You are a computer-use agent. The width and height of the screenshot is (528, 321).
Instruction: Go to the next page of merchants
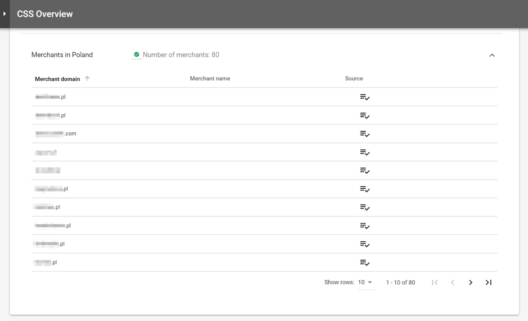click(x=470, y=283)
